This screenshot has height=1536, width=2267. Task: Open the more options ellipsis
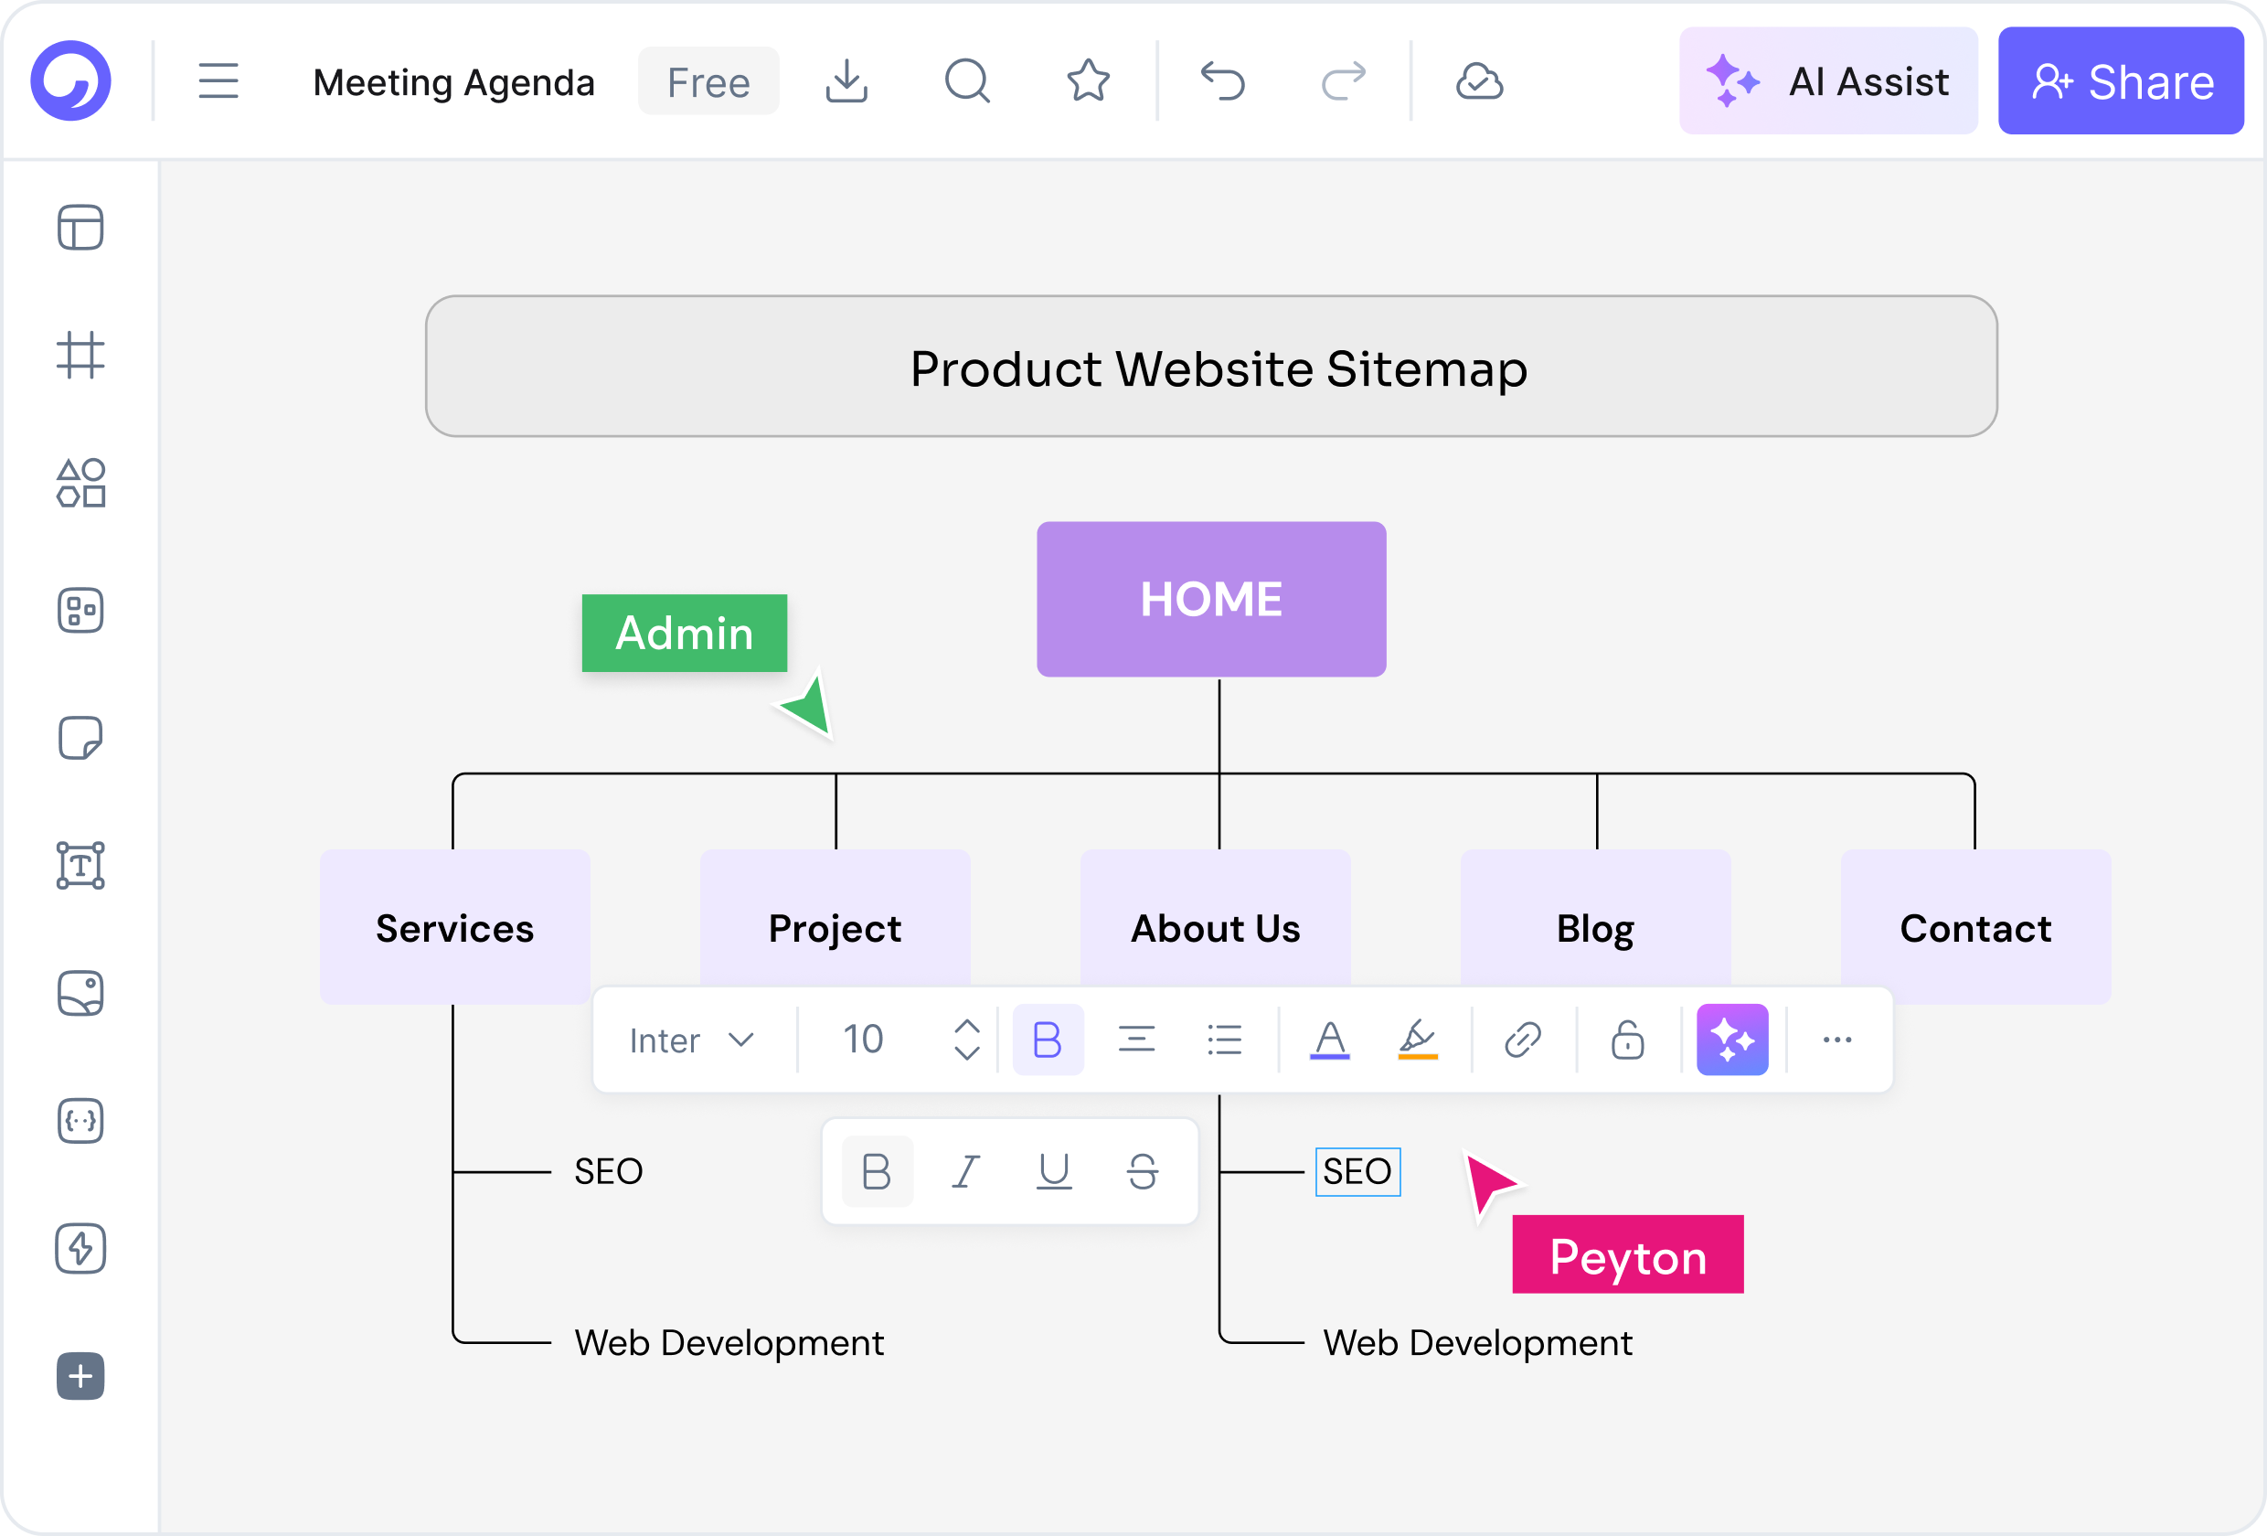1836,1040
